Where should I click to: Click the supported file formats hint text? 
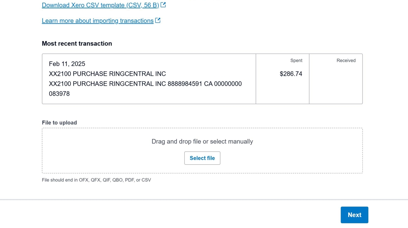tap(96, 180)
